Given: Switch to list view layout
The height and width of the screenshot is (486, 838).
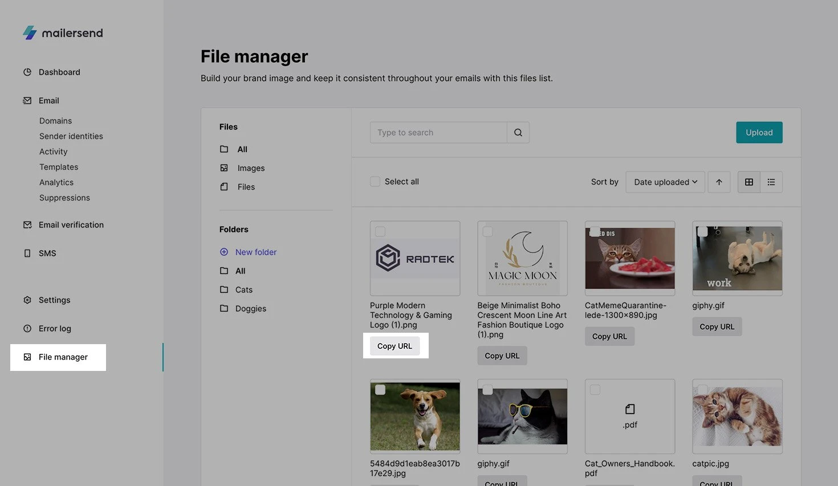Looking at the screenshot, I should (x=771, y=182).
